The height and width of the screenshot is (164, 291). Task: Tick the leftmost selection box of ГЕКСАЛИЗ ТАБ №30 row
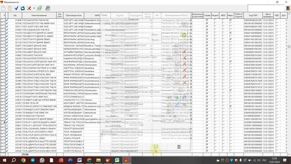(3, 55)
